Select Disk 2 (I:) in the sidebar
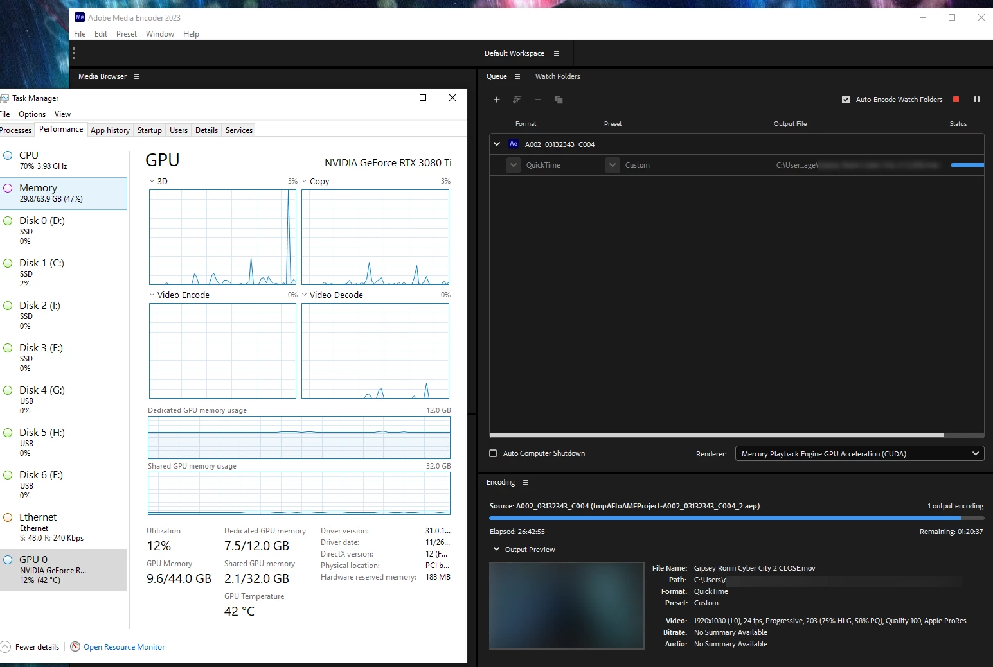Image resolution: width=993 pixels, height=667 pixels. [x=64, y=316]
